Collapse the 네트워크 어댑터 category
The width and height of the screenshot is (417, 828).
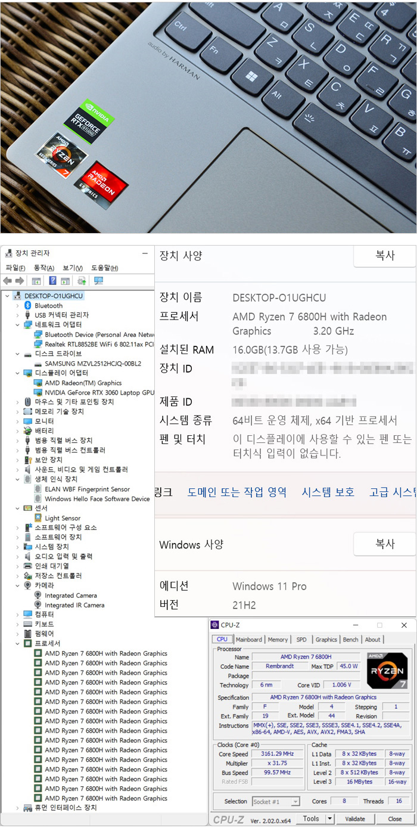[18, 325]
